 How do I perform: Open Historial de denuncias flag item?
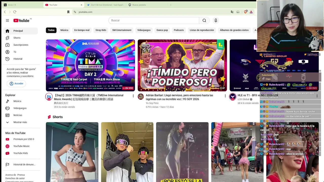pyautogui.click(x=20, y=165)
